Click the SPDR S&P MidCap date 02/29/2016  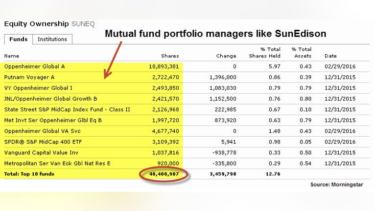340,142
